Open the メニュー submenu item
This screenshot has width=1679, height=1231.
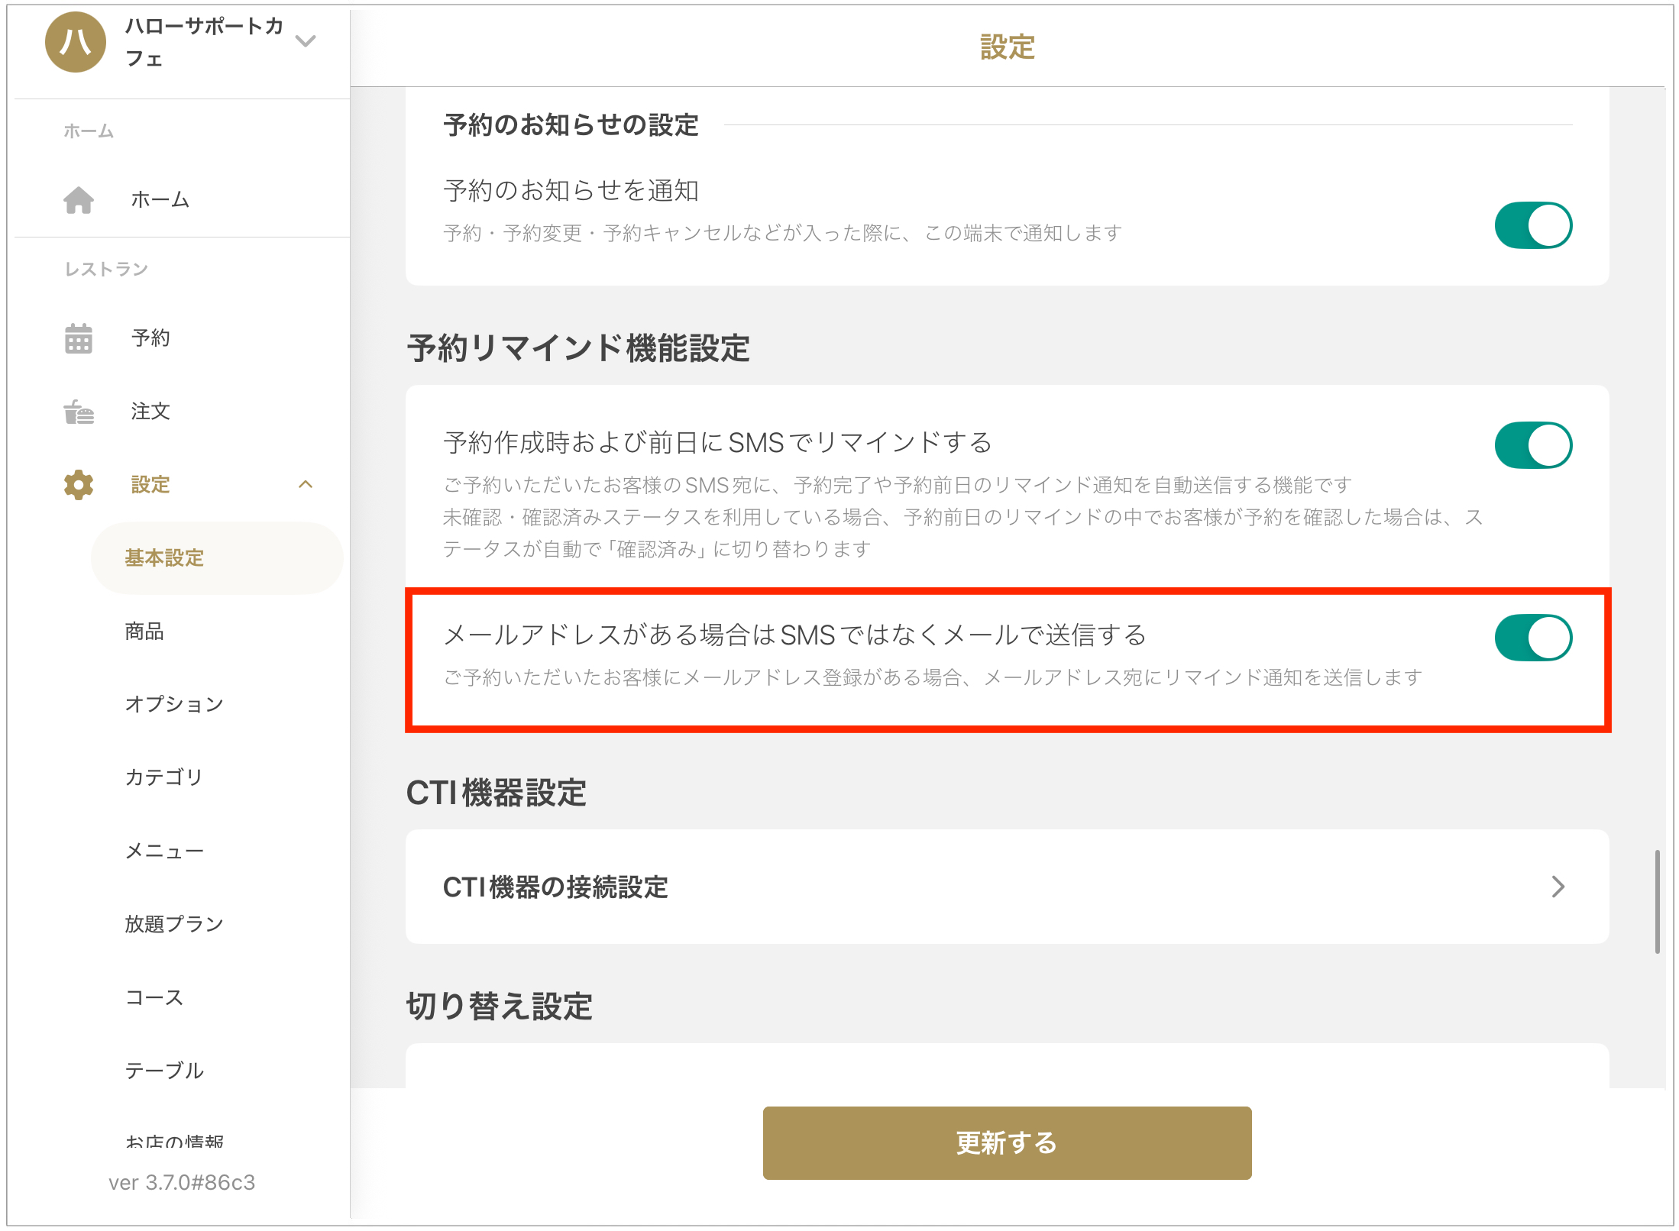164,851
